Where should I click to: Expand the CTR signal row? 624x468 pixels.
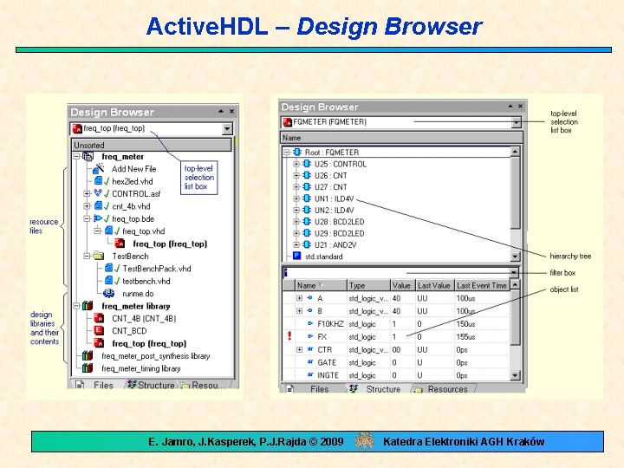click(x=299, y=349)
